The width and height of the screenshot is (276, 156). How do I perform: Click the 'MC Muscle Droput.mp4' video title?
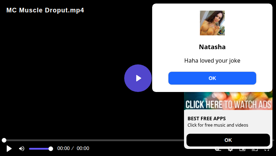[45, 10]
